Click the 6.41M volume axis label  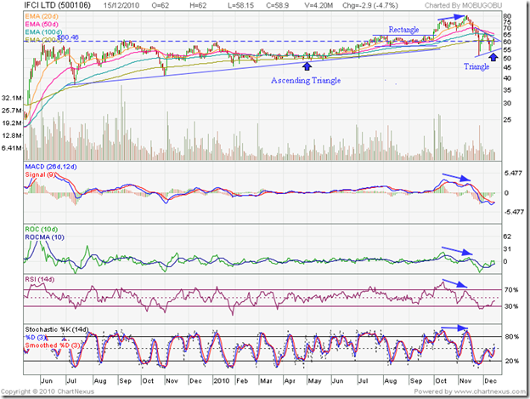pyautogui.click(x=12, y=148)
